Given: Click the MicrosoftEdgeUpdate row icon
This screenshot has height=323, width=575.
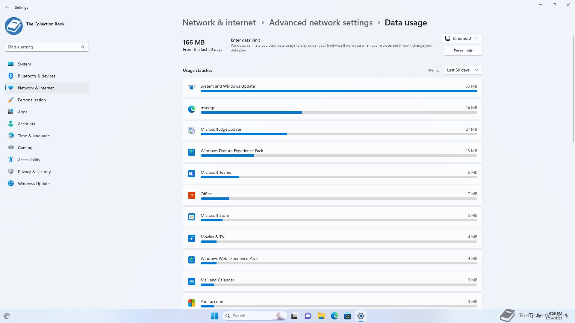Looking at the screenshot, I should click(x=192, y=131).
